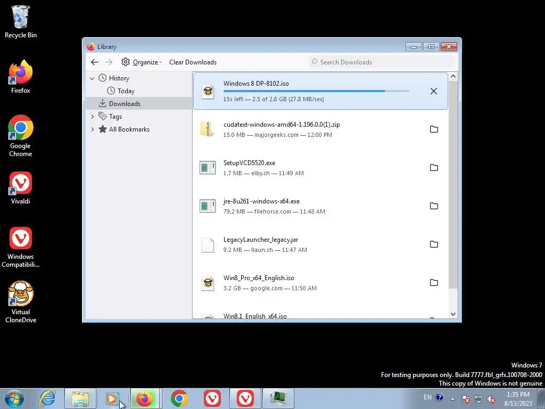545x409 pixels.
Task: Select Downloads in the sidebar
Action: click(125, 104)
